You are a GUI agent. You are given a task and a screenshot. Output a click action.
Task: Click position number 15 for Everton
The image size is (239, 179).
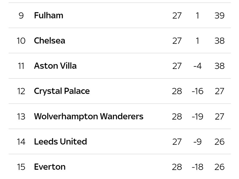[21, 167]
